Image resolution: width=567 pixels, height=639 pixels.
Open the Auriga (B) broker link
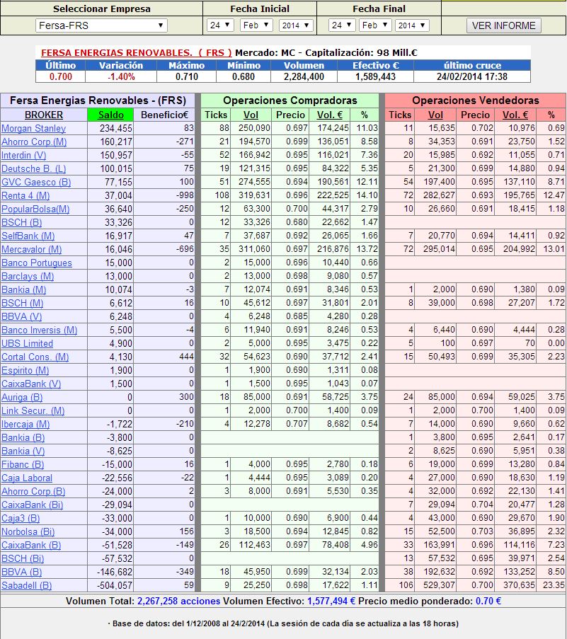22,397
